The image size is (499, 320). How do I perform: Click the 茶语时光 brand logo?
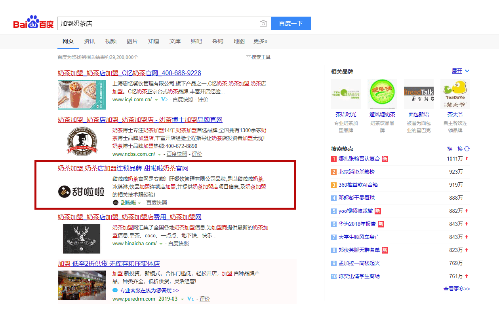tap(346, 94)
